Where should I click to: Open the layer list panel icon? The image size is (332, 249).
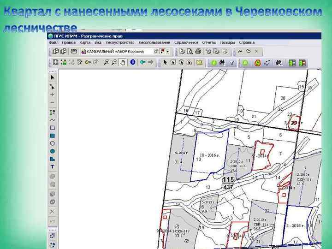click(73, 52)
